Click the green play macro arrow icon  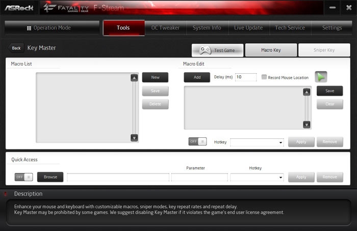tap(321, 77)
